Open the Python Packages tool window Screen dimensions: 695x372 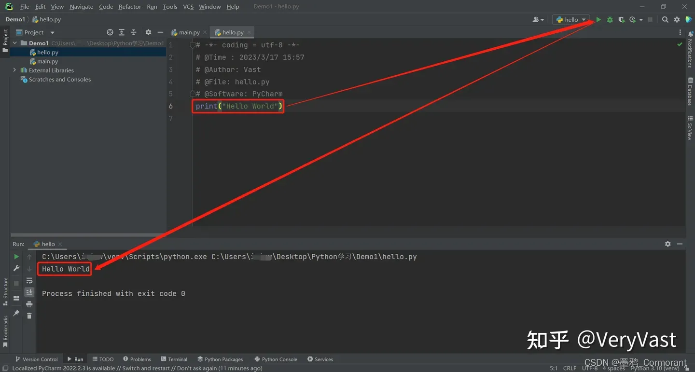pyautogui.click(x=220, y=359)
